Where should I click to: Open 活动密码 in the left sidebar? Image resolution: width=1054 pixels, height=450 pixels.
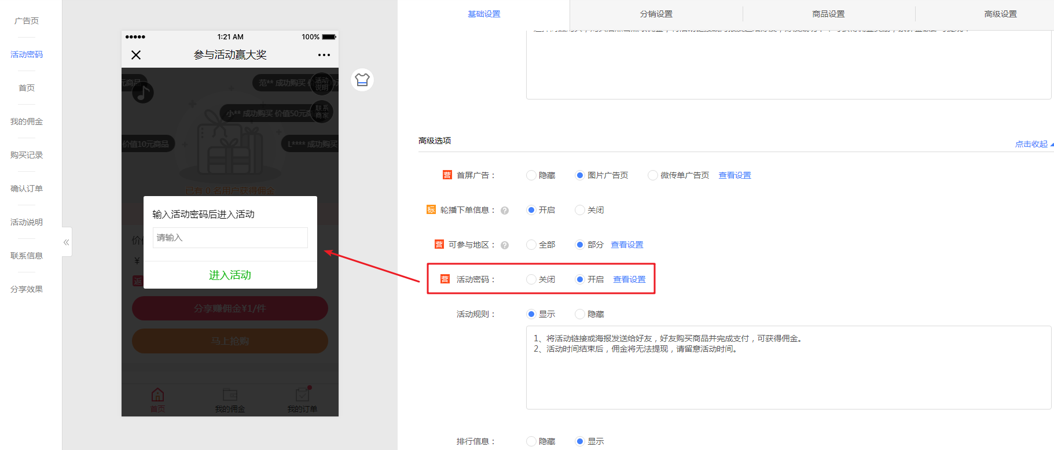tap(27, 54)
